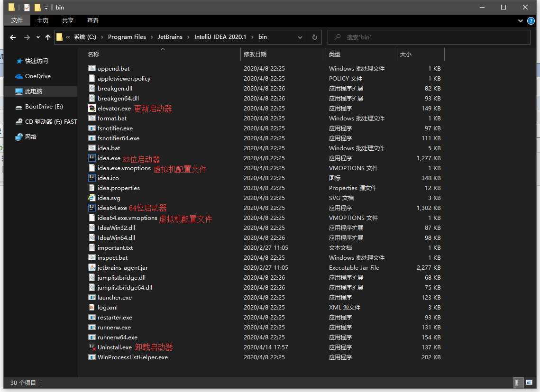This screenshot has height=392, width=540.
Task: Open recent locations dropdown arrow
Action: (x=38, y=37)
